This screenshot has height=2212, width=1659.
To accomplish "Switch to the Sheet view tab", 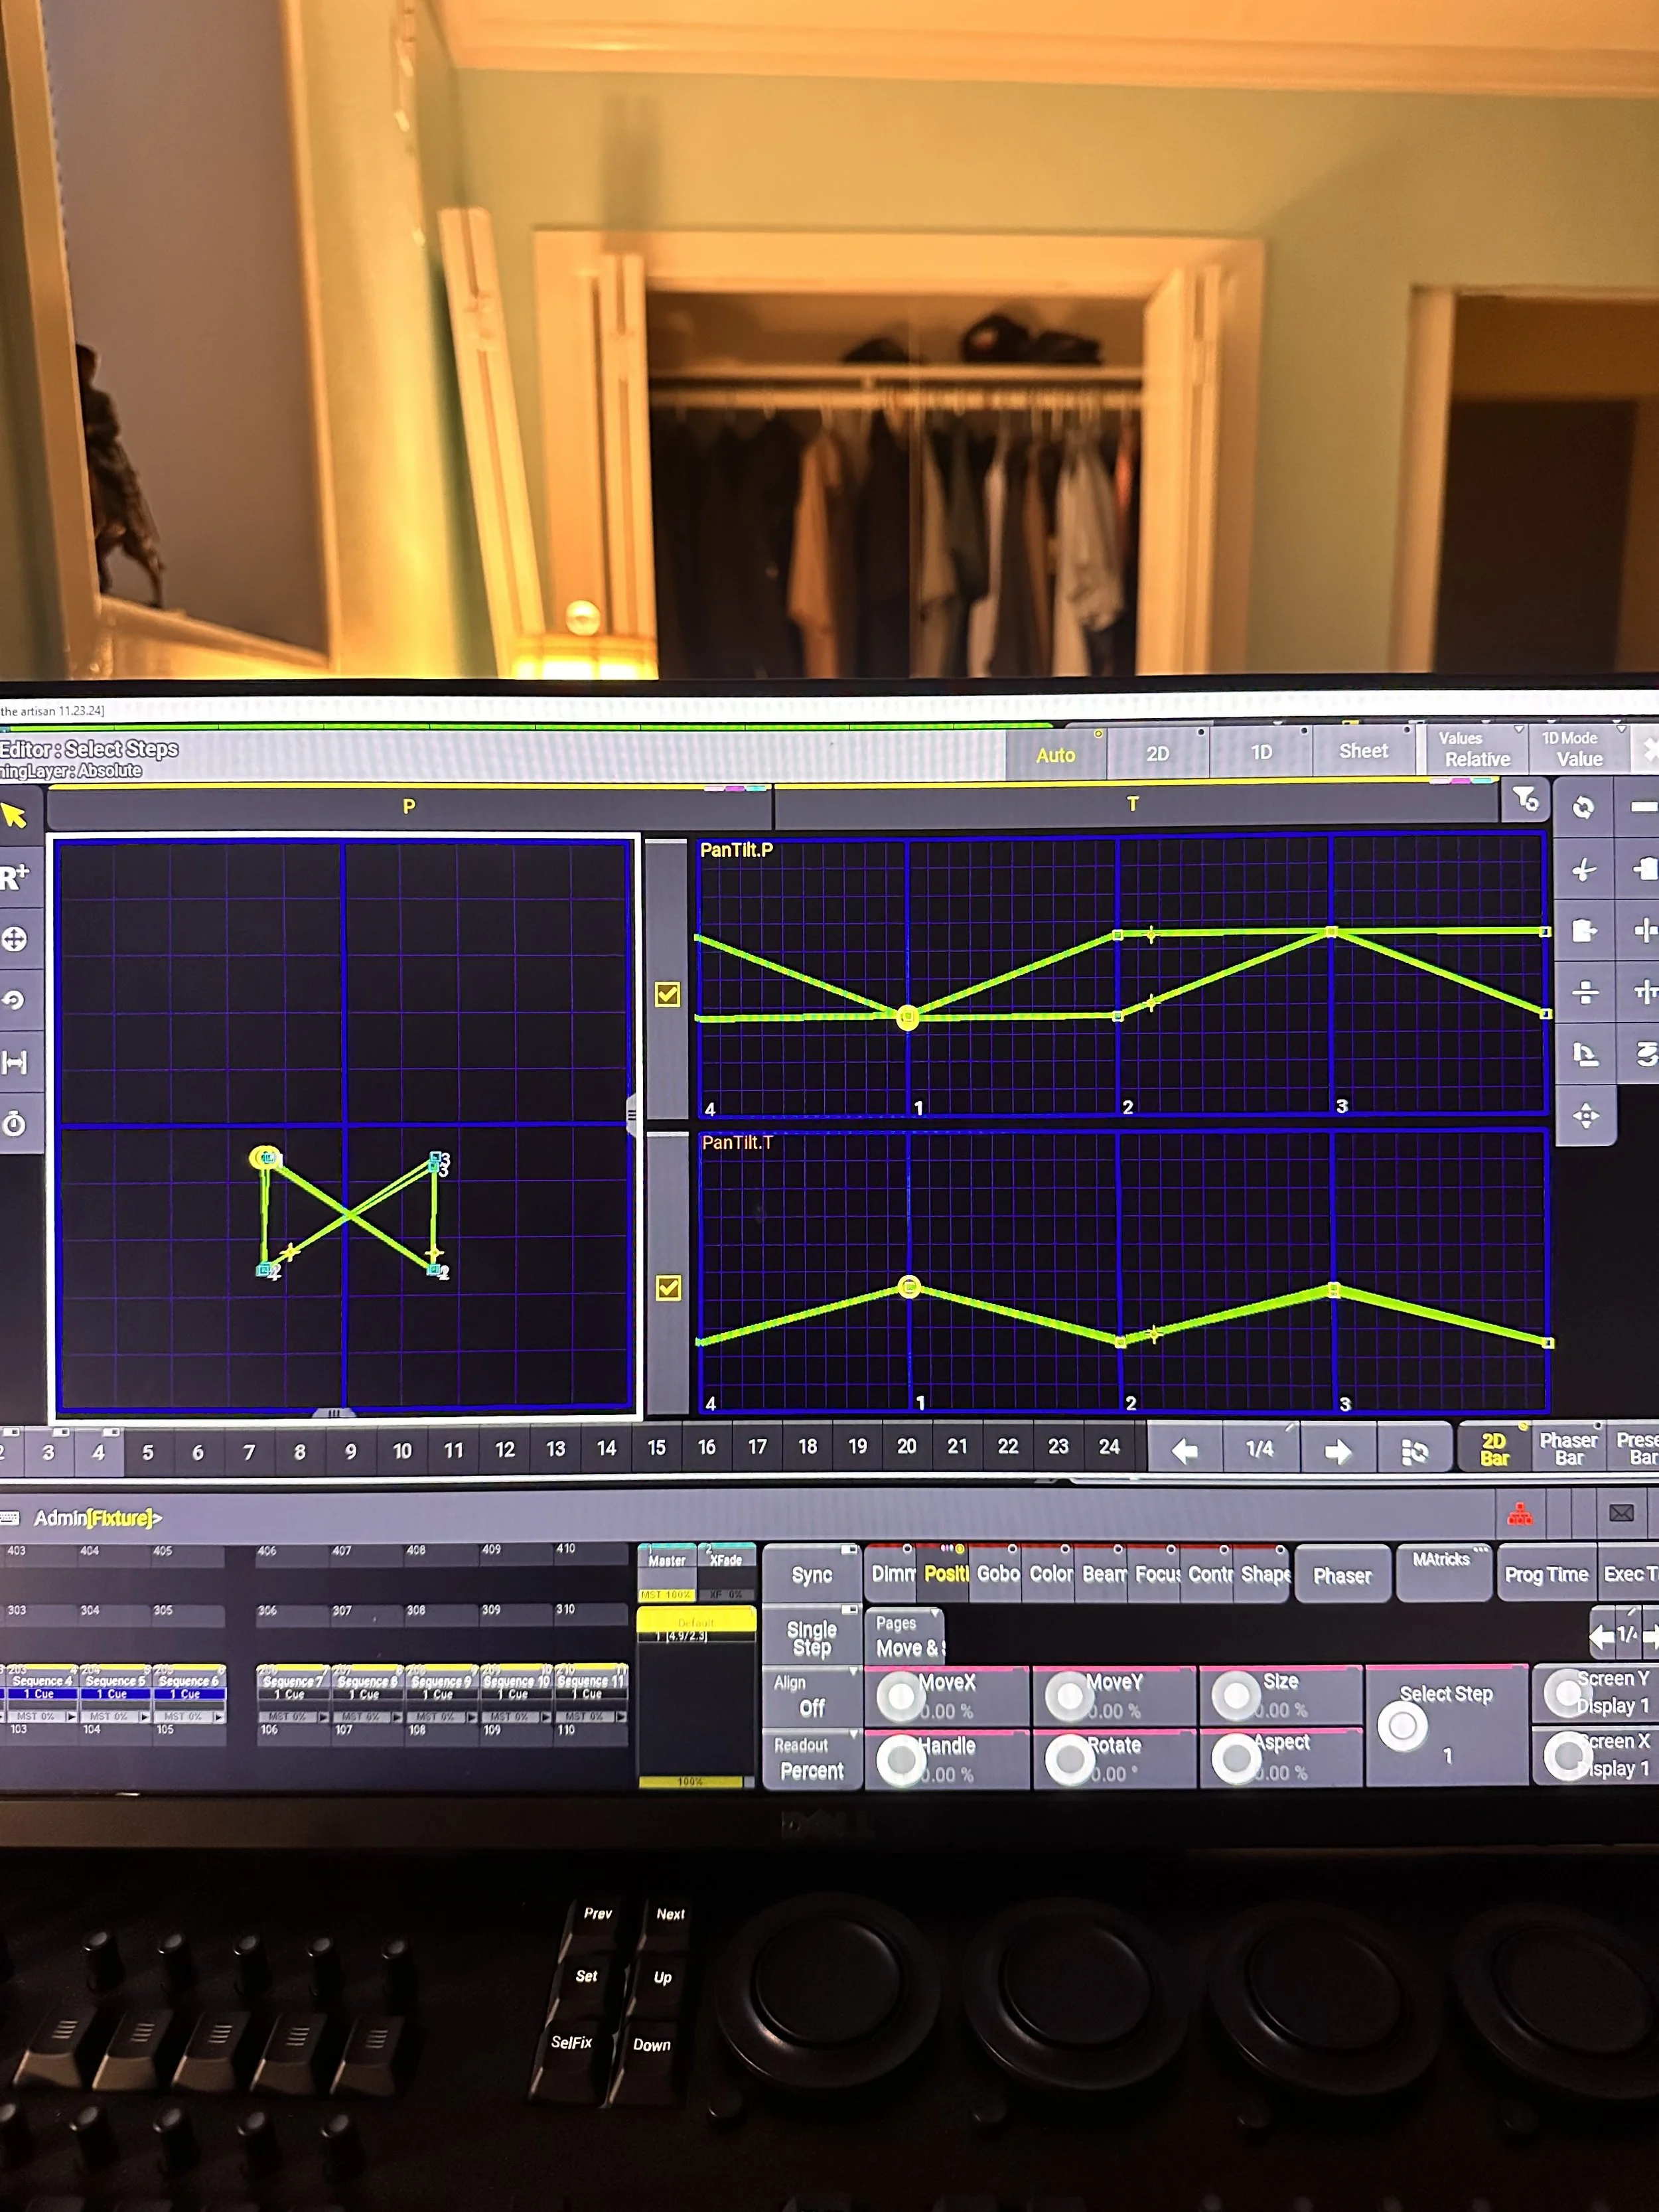I will tap(1363, 751).
